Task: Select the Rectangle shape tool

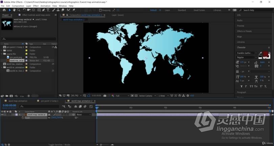Action: pos(39,10)
